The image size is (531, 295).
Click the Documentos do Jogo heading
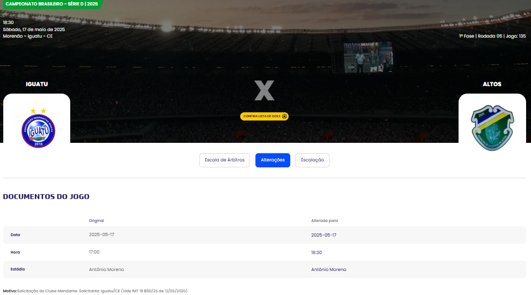46,197
